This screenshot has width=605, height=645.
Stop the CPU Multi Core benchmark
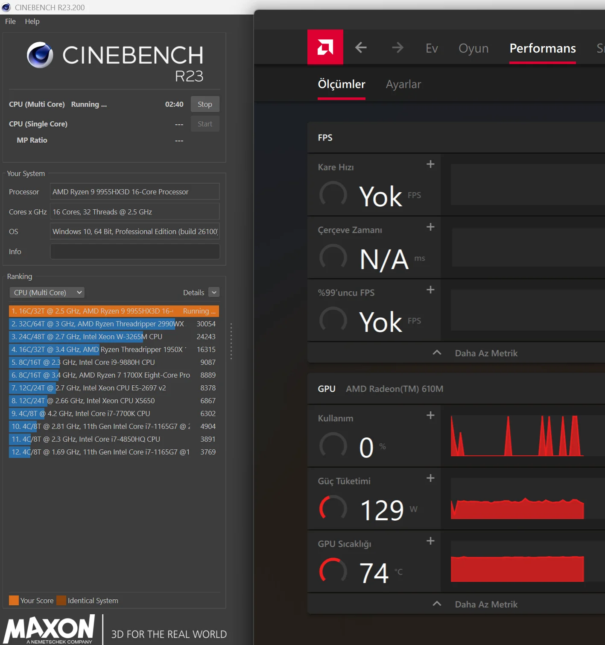coord(205,104)
